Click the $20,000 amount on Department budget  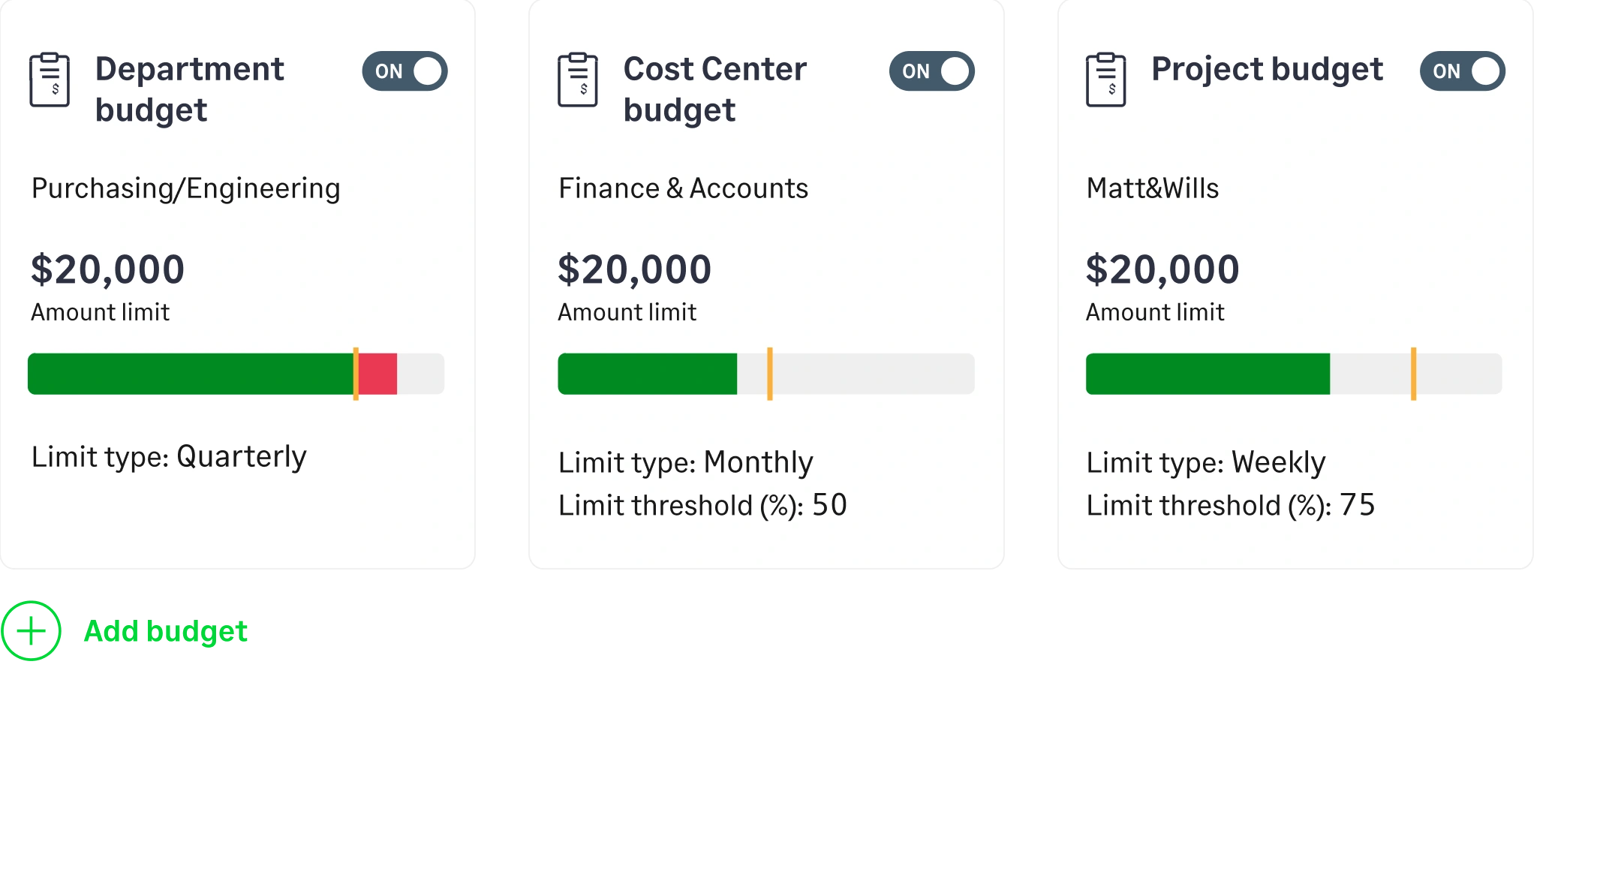pos(105,269)
